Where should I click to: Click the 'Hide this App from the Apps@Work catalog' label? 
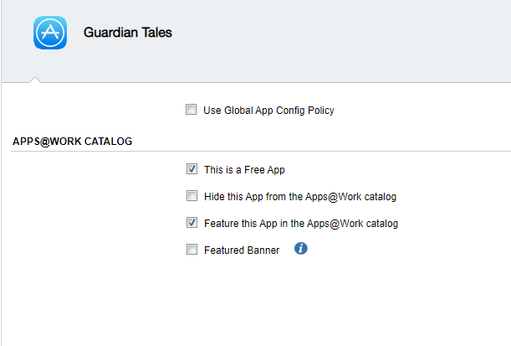[299, 197]
